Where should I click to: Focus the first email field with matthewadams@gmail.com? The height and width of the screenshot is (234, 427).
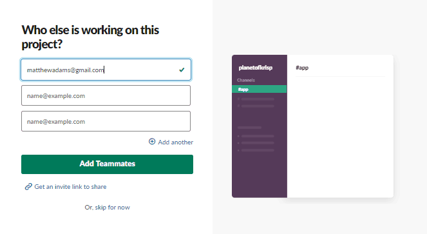pyautogui.click(x=106, y=70)
